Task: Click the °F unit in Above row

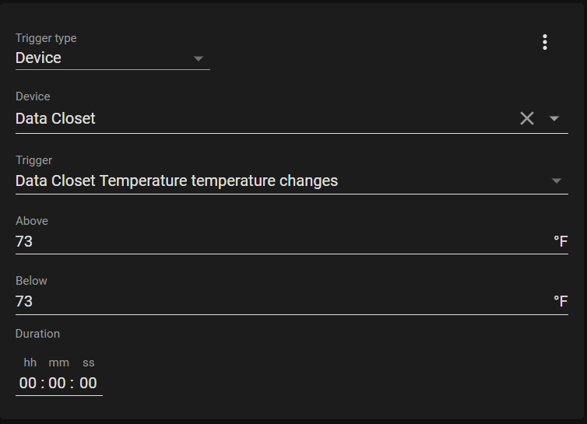Action: [x=560, y=241]
